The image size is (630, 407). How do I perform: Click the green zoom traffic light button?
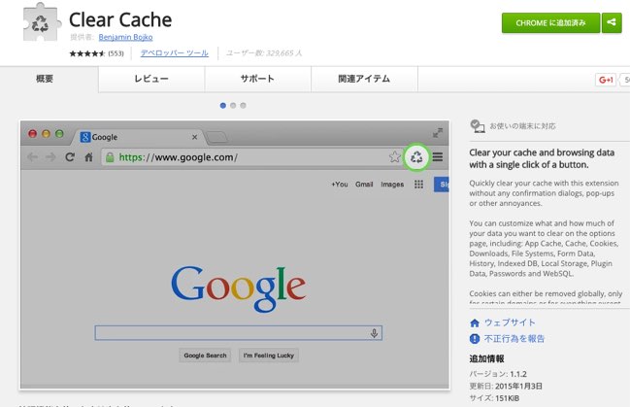tap(59, 133)
